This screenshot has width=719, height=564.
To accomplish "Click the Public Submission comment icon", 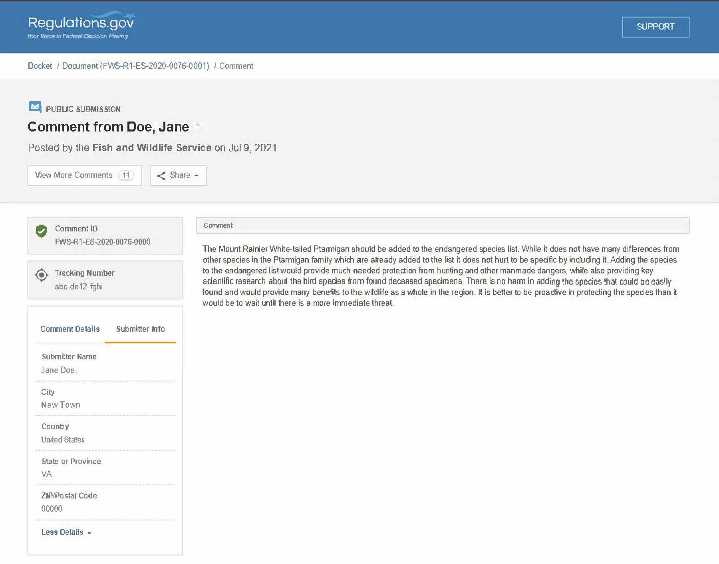I will click(35, 107).
